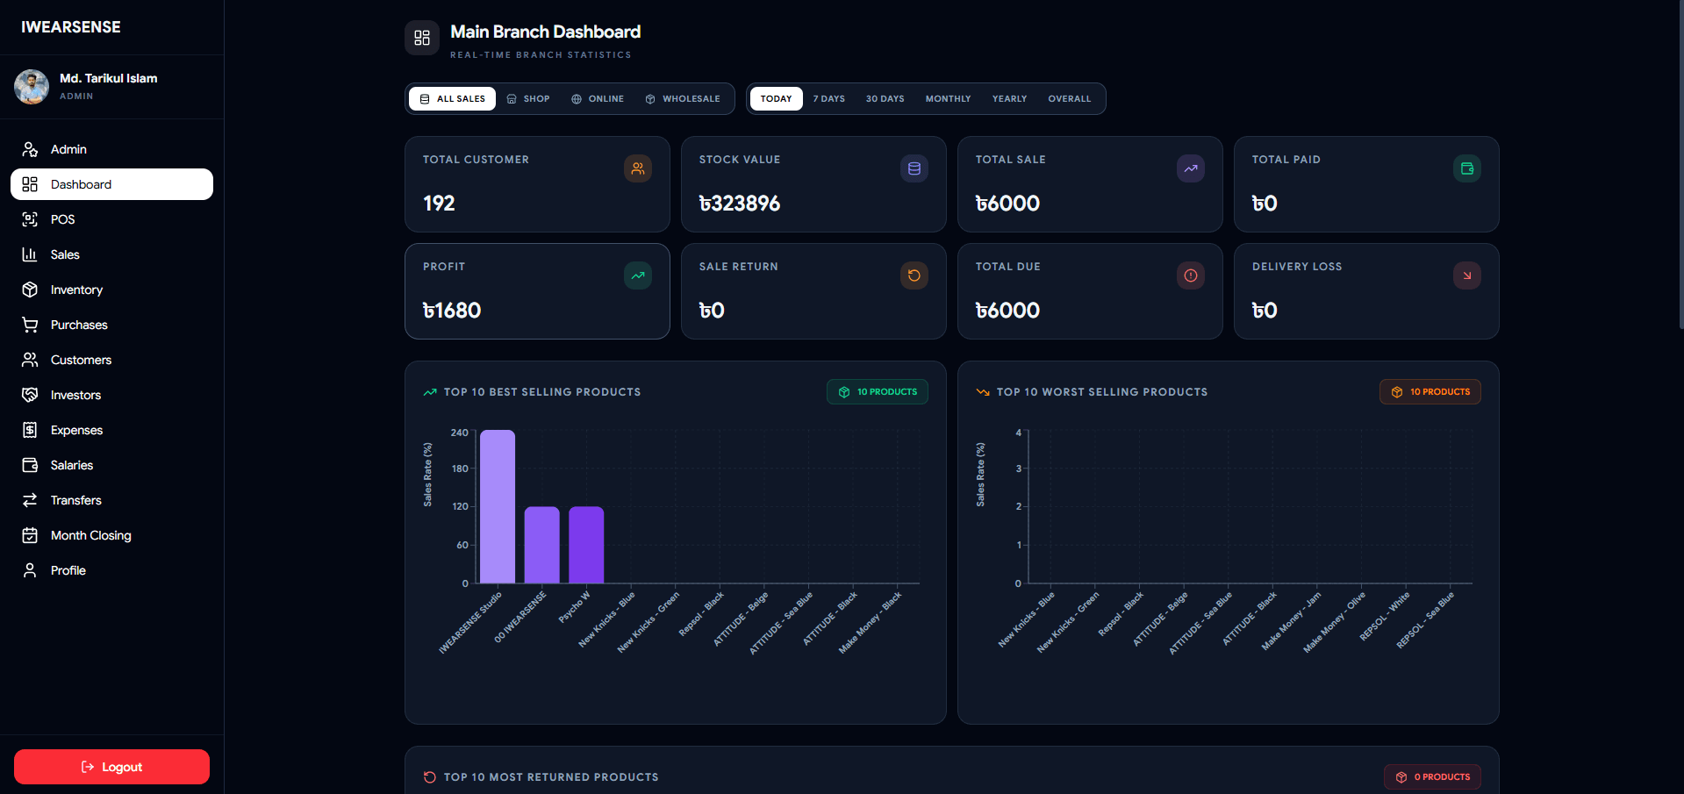The height and width of the screenshot is (794, 1684).
Task: Select the ONLINE sales filter
Action: click(598, 98)
